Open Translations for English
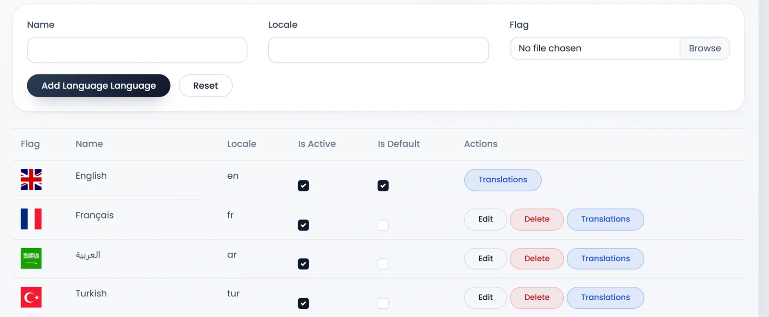The image size is (769, 317). click(x=503, y=180)
